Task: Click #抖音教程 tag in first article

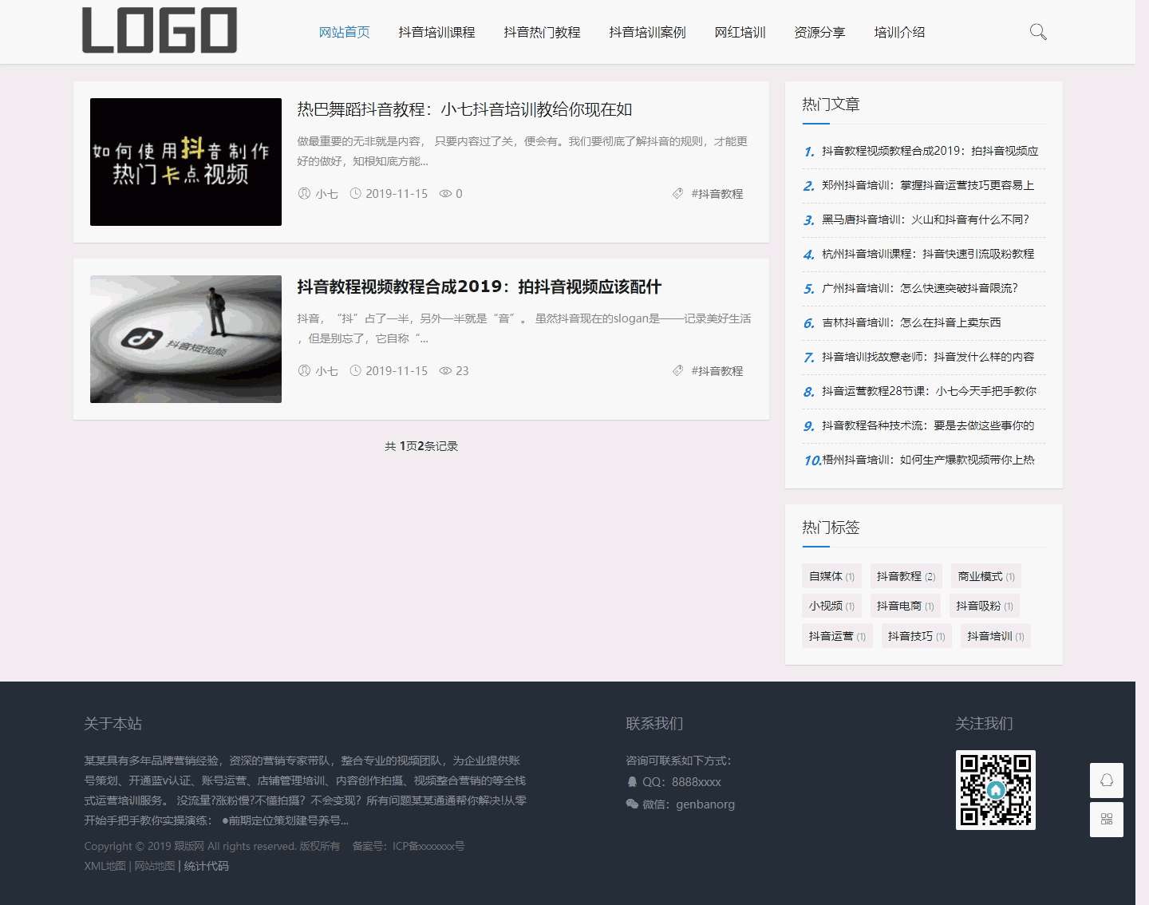Action: coord(717,194)
